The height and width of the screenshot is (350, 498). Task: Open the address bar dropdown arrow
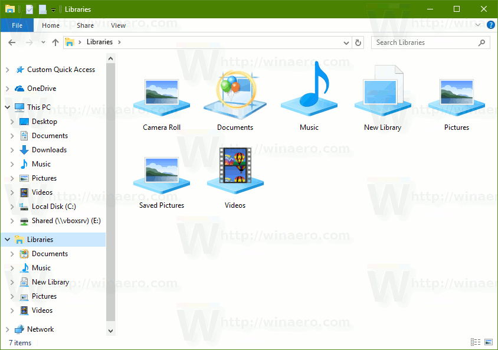[346, 42]
